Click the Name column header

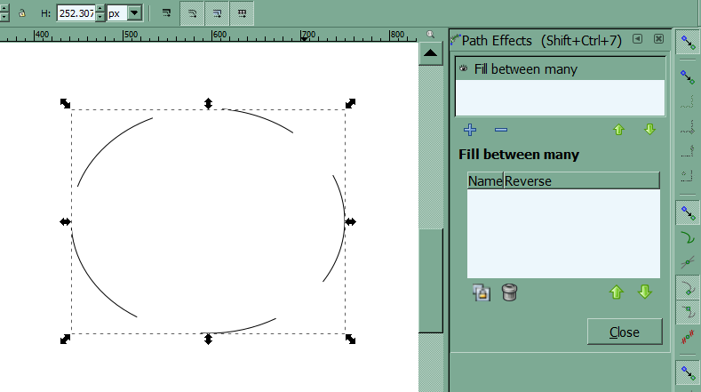tap(485, 181)
